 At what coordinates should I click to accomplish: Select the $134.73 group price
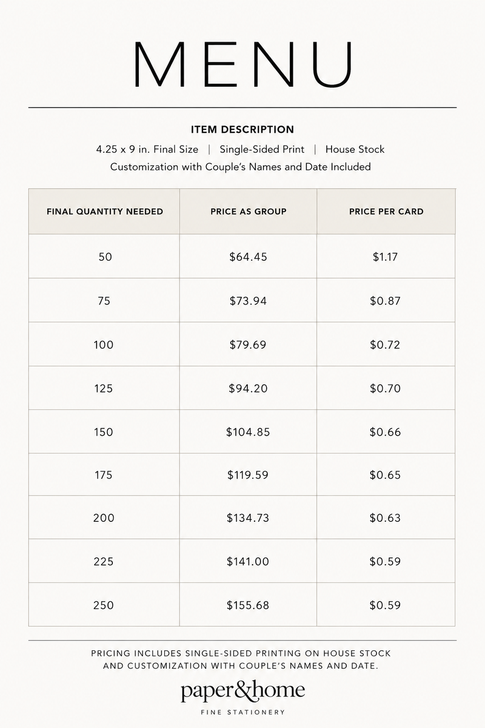point(248,518)
